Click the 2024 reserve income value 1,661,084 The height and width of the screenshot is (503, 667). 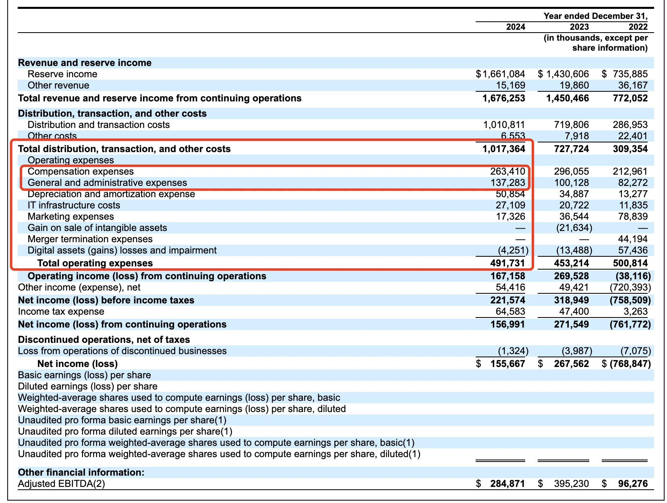coord(503,74)
